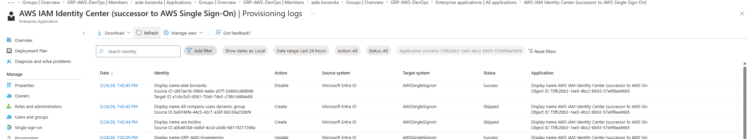Collapse the left navigation sidebar

click(84, 33)
